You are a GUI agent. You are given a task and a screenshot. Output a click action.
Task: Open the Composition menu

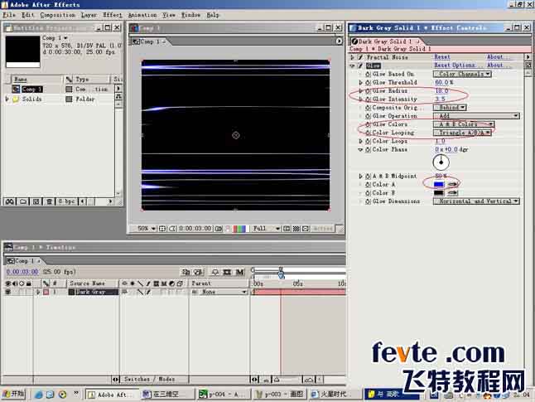coord(58,15)
